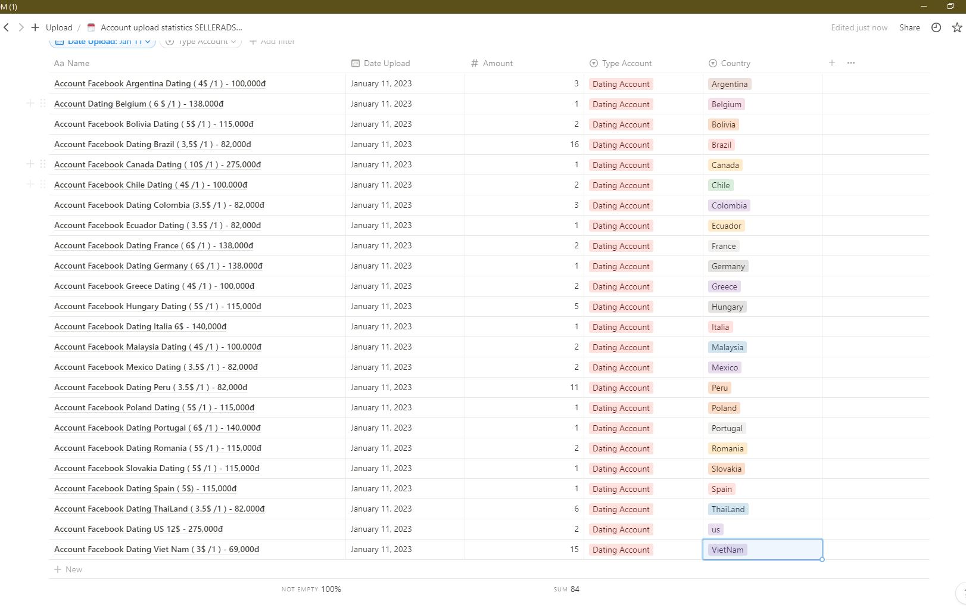Go back with the left arrow

point(6,27)
